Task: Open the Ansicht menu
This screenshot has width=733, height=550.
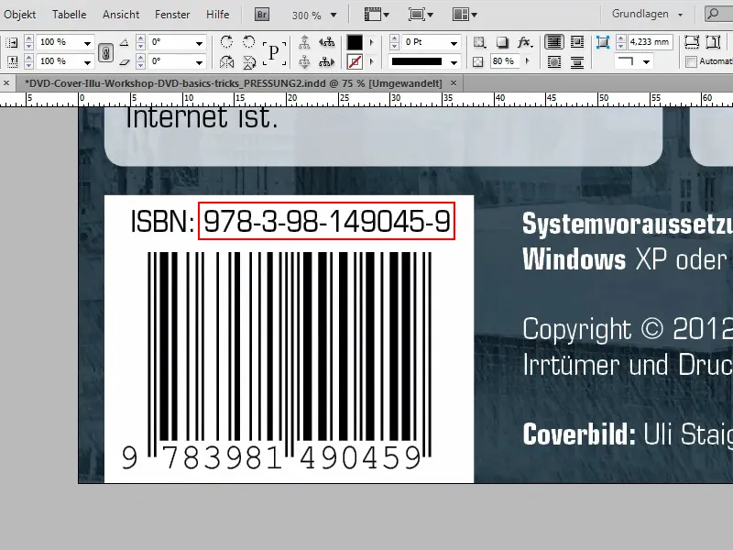Action: [x=121, y=15]
